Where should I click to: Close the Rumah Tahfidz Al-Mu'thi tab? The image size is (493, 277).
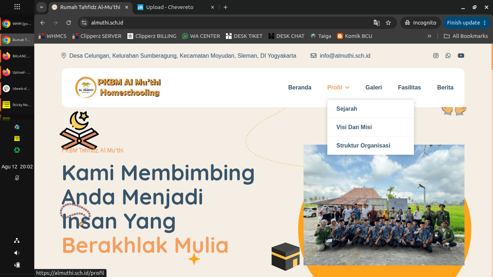127,7
